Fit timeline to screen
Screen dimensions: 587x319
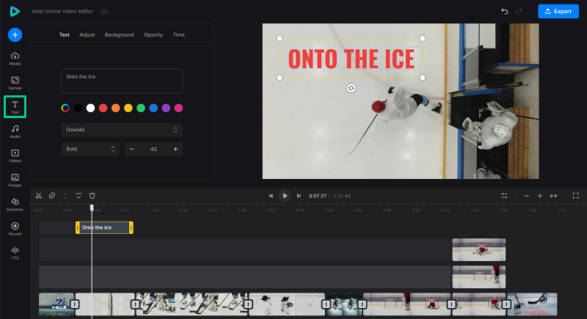(x=553, y=196)
